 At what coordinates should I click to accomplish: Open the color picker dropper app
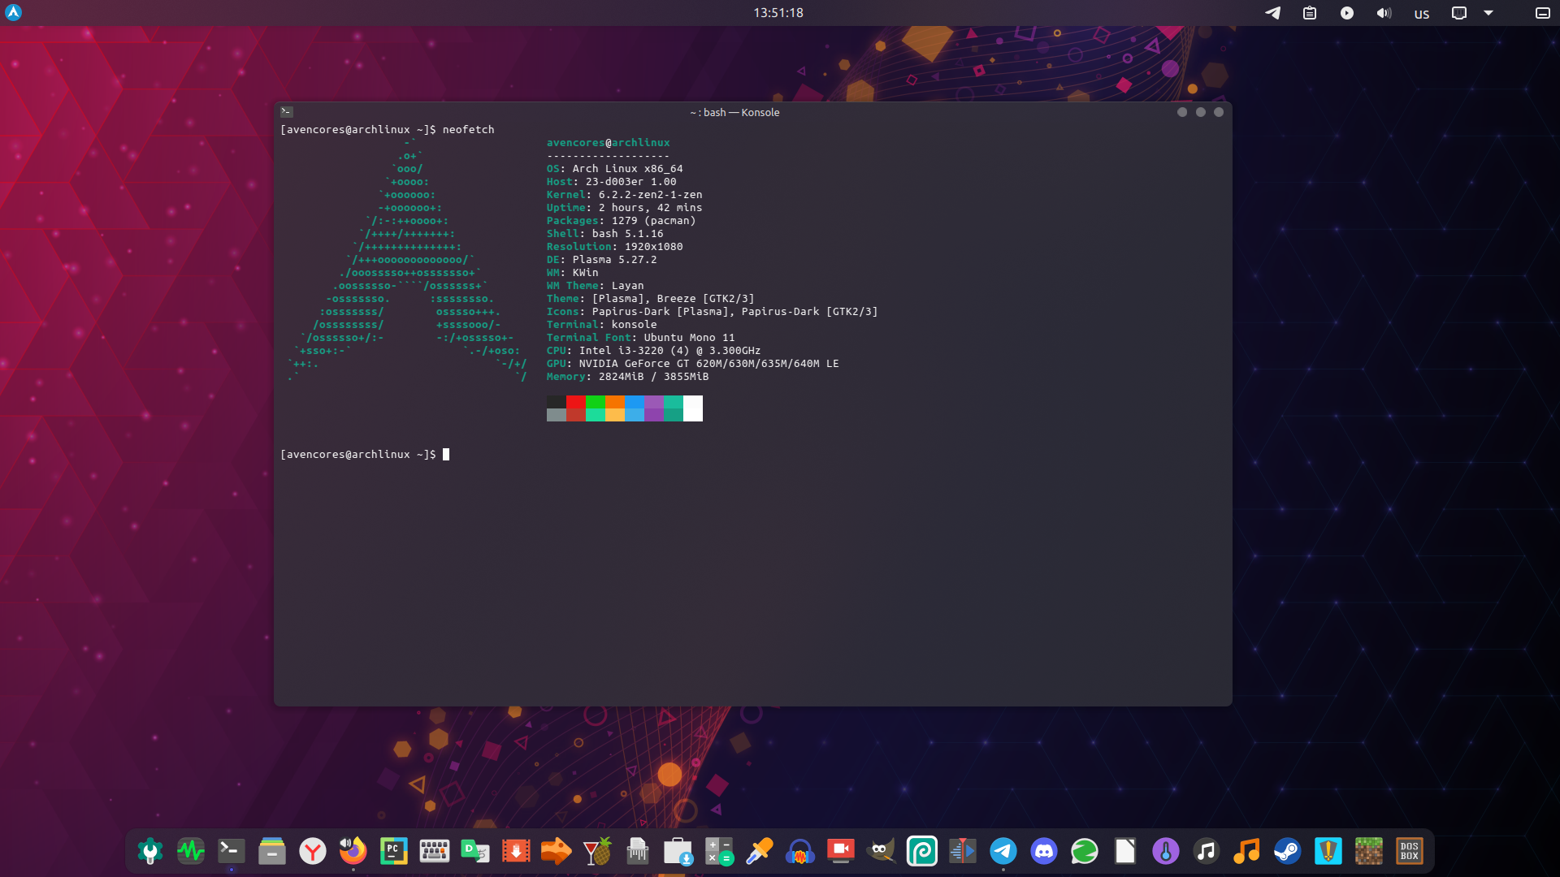coord(759,851)
